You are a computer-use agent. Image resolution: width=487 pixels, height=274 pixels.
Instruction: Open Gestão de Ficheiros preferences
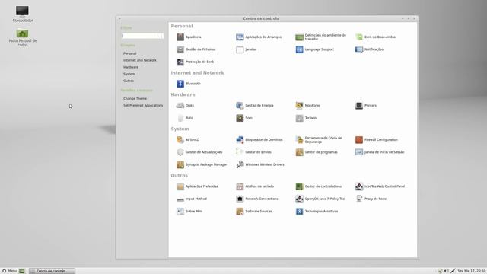(x=196, y=49)
